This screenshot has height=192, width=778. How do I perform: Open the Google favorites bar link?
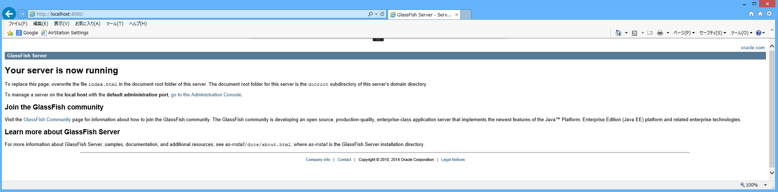point(27,33)
